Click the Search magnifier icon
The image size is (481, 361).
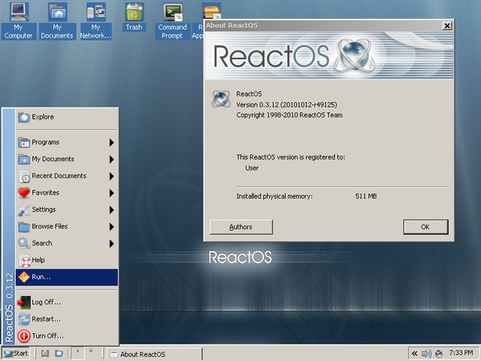coord(24,244)
